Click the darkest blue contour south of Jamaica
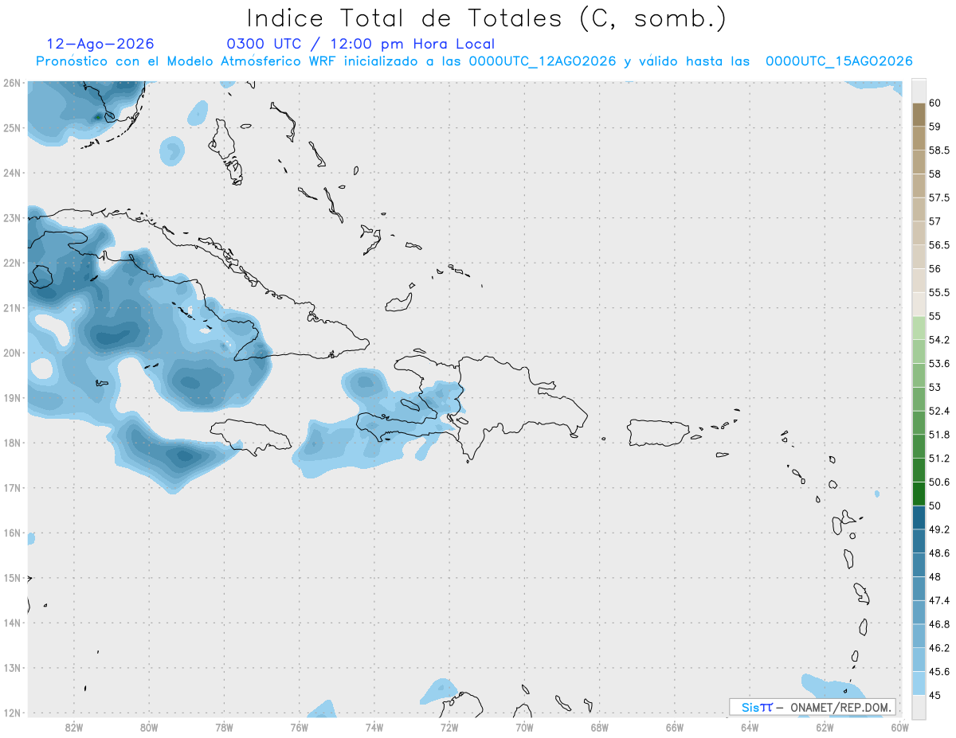Viewport: 956px width, 738px height. tap(184, 456)
